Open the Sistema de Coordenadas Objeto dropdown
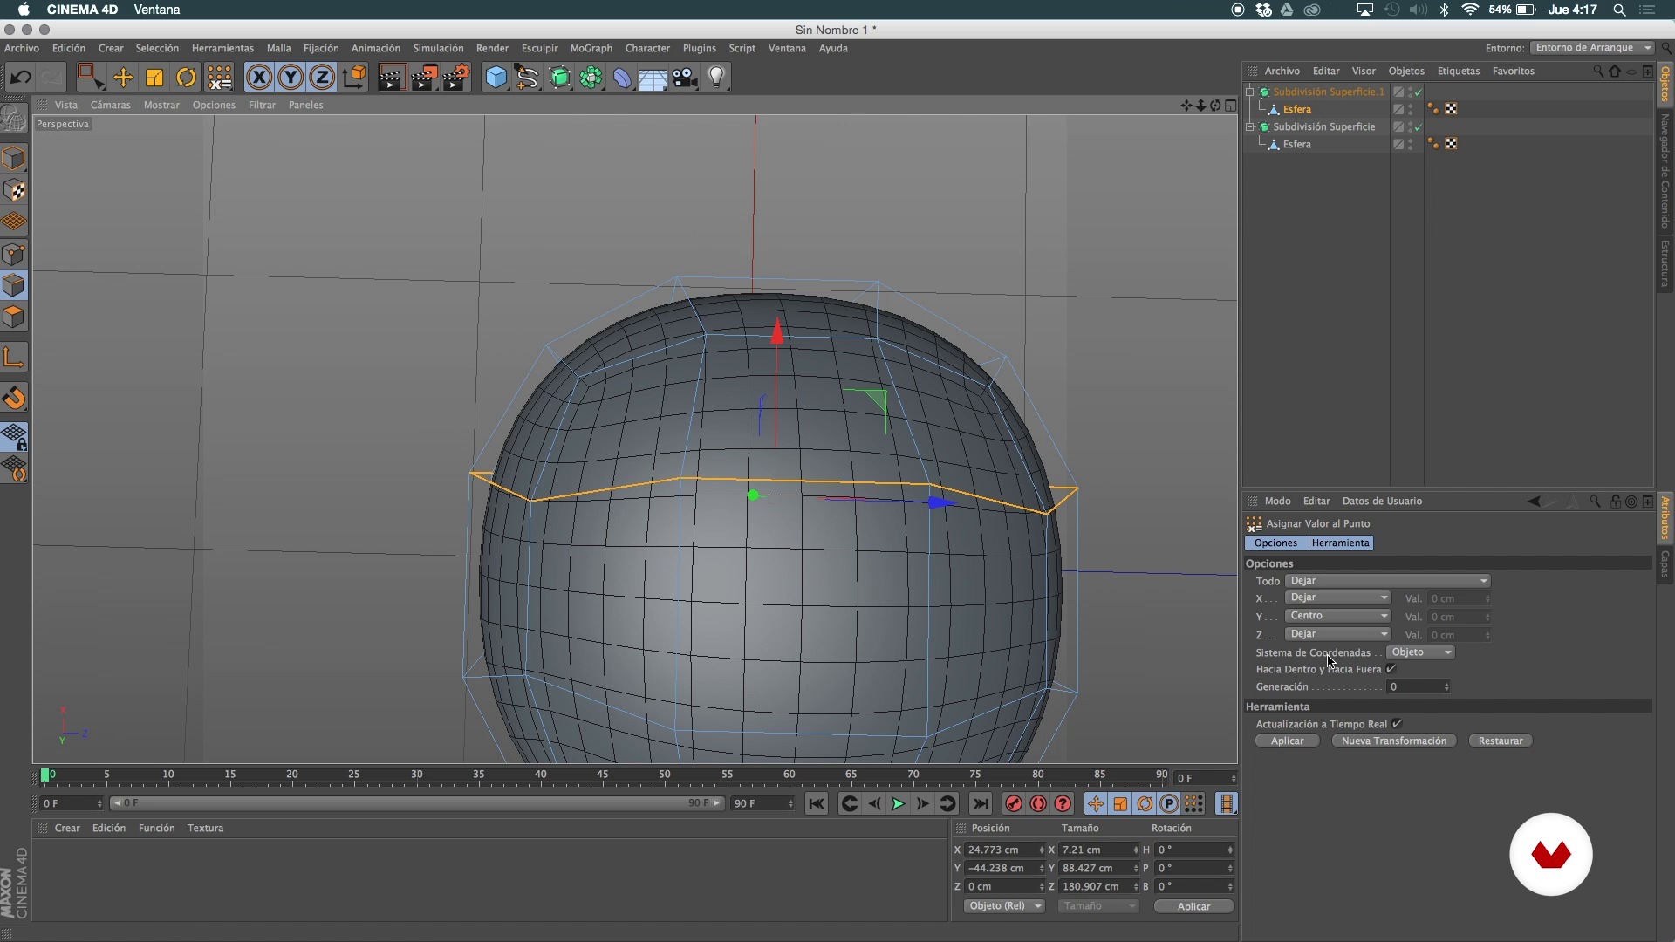1675x942 pixels. coord(1419,652)
